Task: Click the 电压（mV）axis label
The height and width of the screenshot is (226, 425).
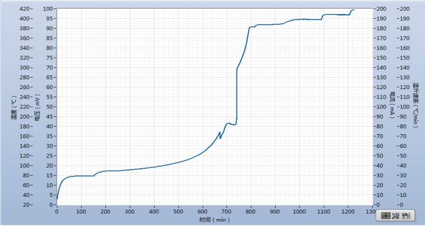Action: pyautogui.click(x=37, y=107)
